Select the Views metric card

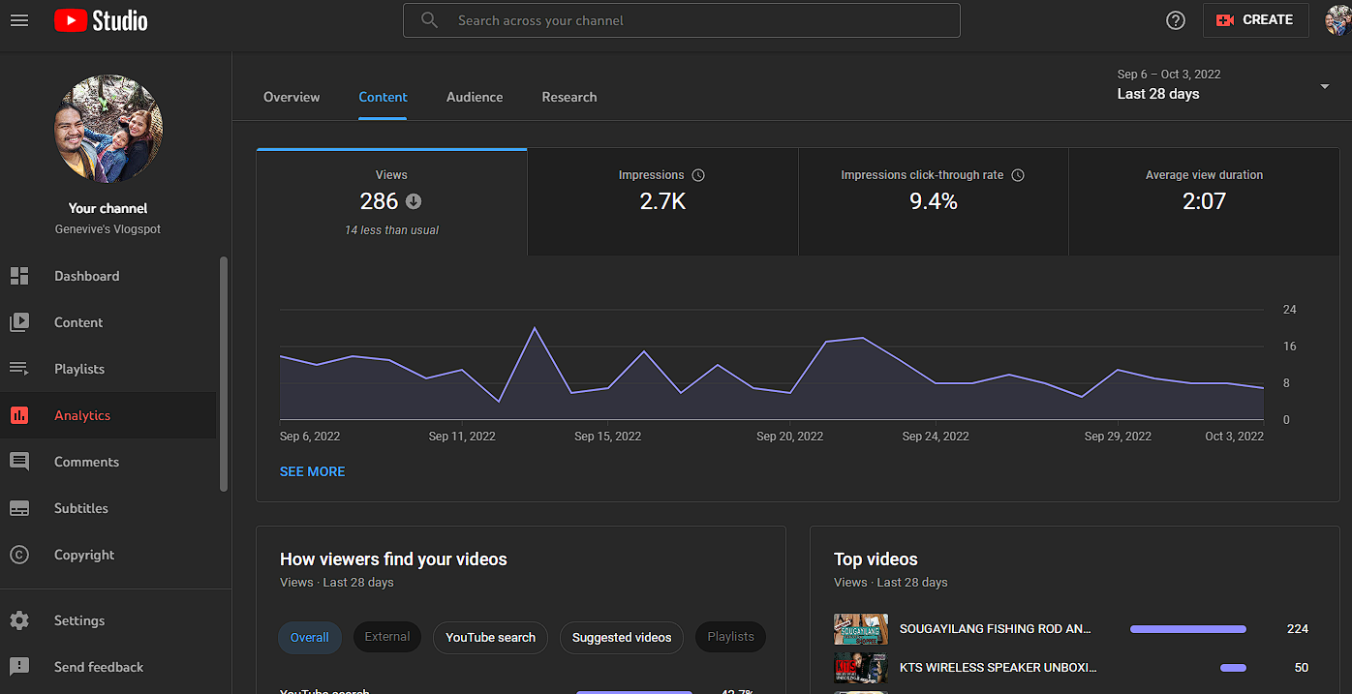tap(391, 202)
